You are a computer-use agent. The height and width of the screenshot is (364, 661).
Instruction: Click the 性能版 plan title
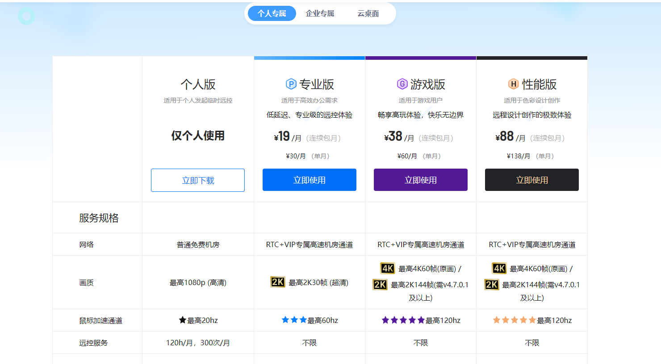coord(539,84)
